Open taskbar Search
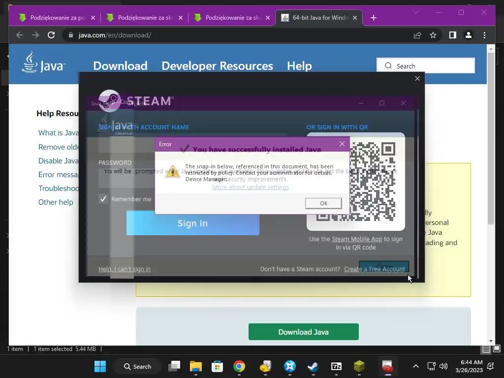 click(x=137, y=366)
